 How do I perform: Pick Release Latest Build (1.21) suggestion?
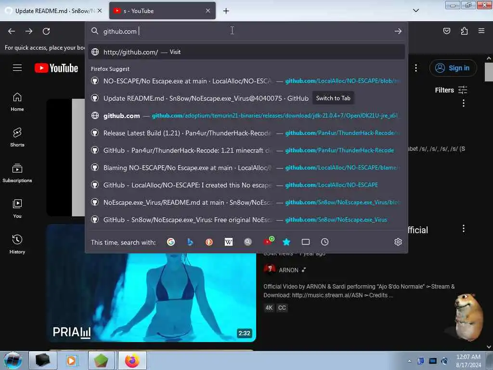tap(246, 133)
